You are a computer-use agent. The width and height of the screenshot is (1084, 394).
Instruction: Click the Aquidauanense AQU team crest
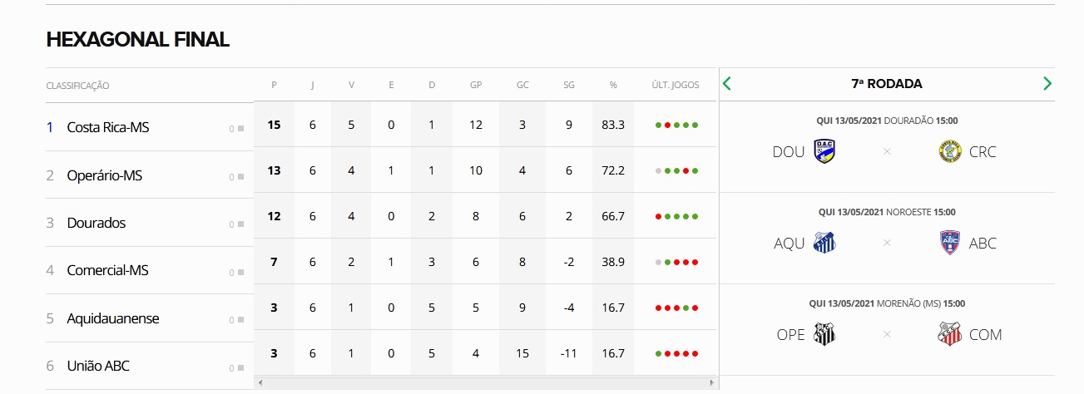coord(824,243)
